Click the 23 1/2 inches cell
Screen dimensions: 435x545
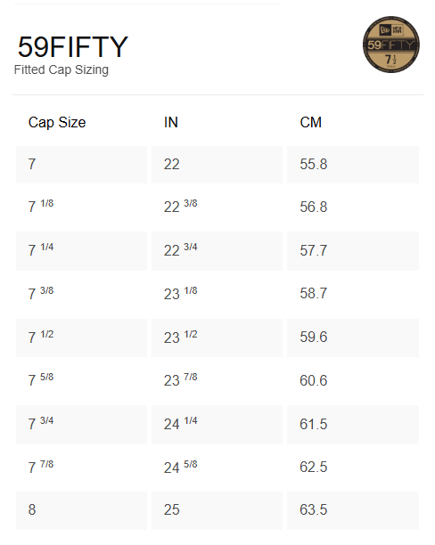pos(217,338)
